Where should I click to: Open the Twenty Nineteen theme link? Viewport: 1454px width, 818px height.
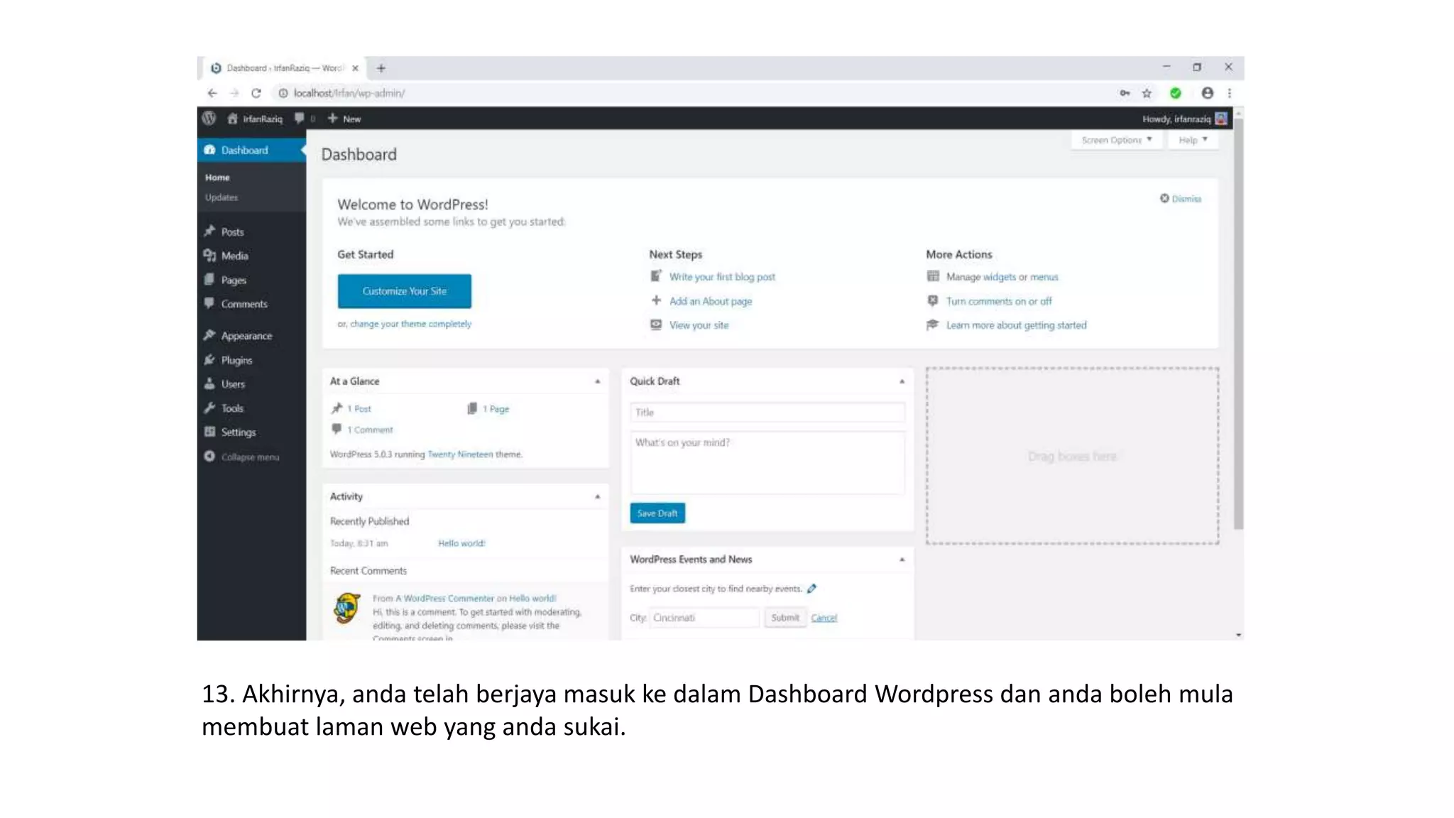pyautogui.click(x=460, y=454)
